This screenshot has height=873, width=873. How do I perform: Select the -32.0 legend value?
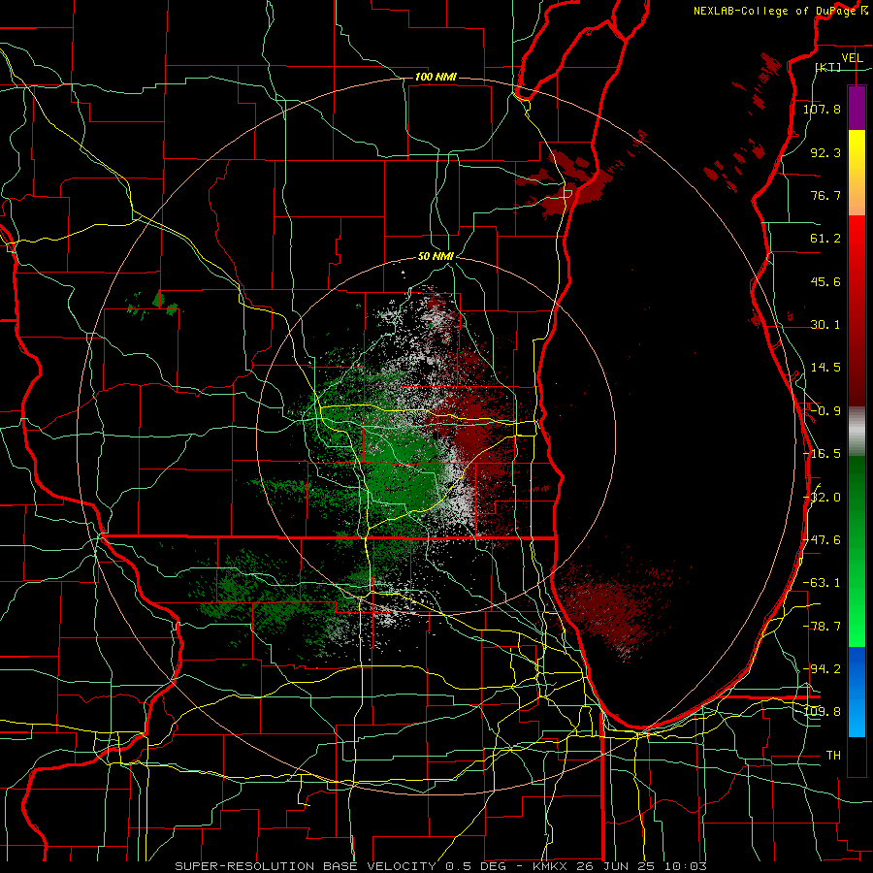822,498
